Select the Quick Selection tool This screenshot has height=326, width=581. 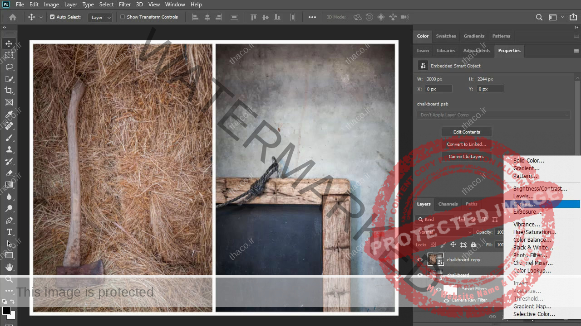(x=9, y=79)
